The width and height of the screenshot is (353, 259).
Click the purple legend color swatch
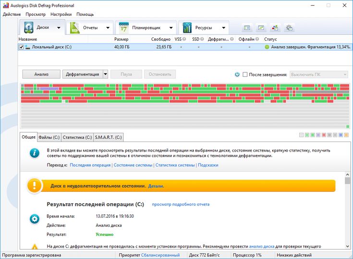[318, 135]
